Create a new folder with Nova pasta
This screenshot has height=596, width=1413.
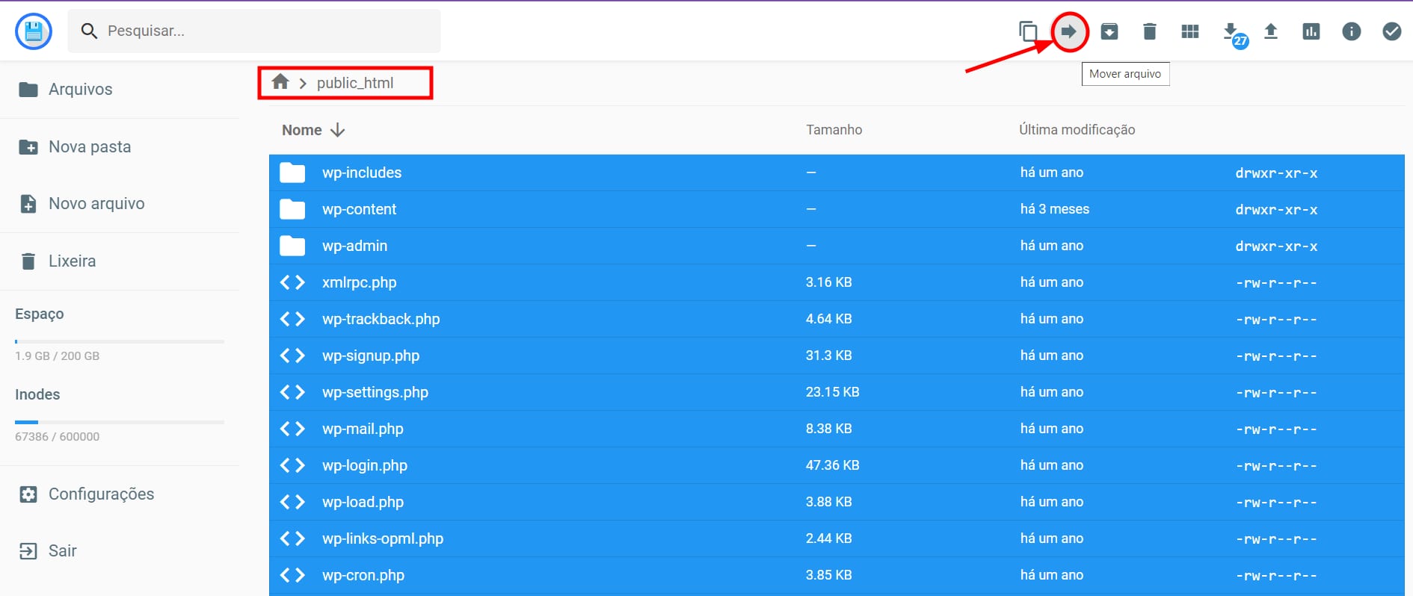[89, 147]
